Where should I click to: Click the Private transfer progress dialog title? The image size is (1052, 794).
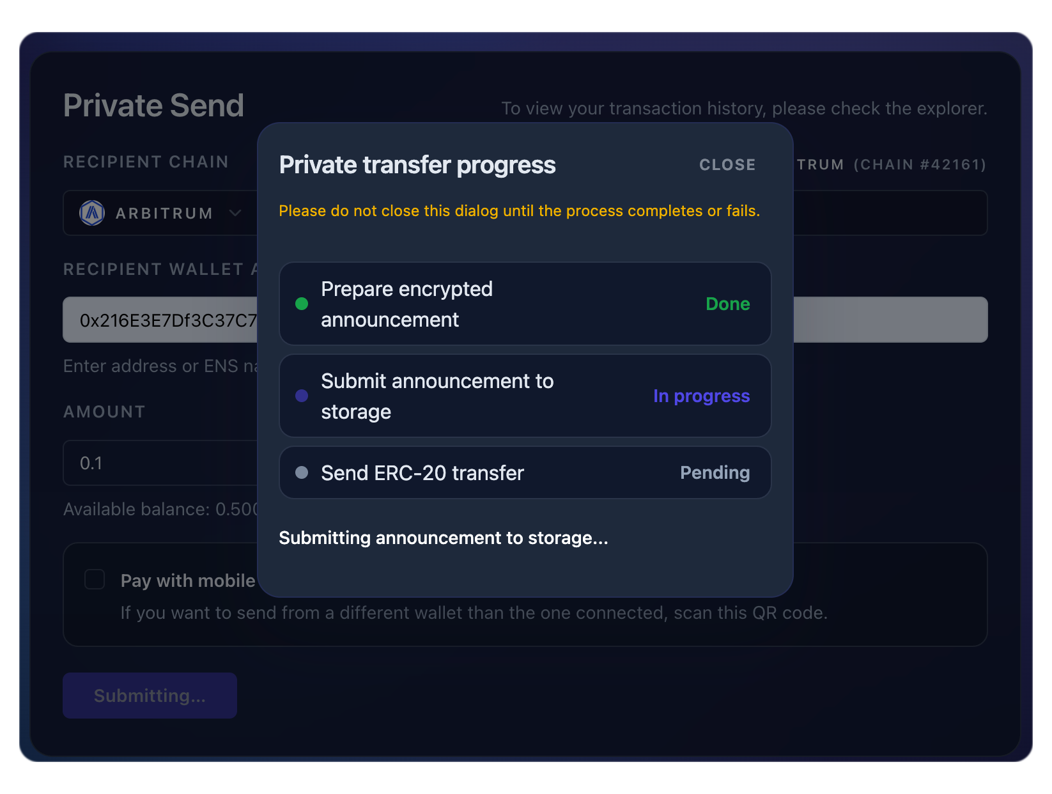point(417,165)
